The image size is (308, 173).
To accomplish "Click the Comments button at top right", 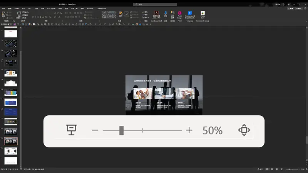I will click(299, 8).
